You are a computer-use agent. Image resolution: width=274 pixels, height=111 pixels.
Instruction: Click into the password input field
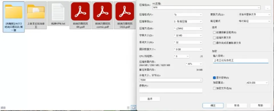[x=240, y=61]
